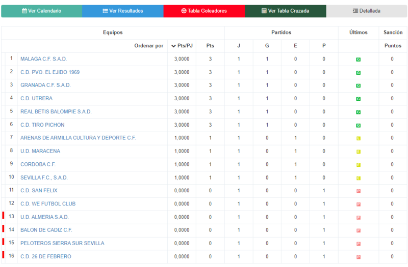
Task: Open MALAGA C.F. S.A.D. team link
Action: point(44,59)
